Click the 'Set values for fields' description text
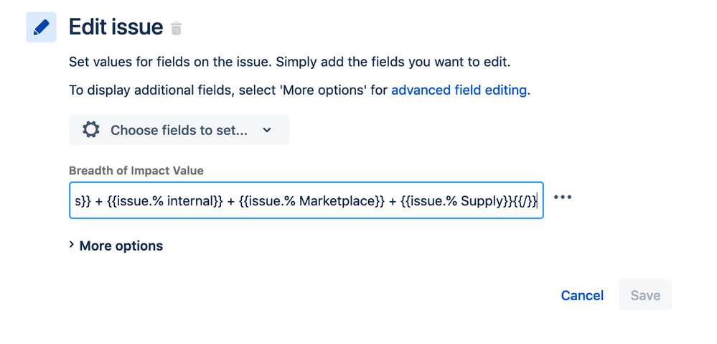 (x=289, y=62)
